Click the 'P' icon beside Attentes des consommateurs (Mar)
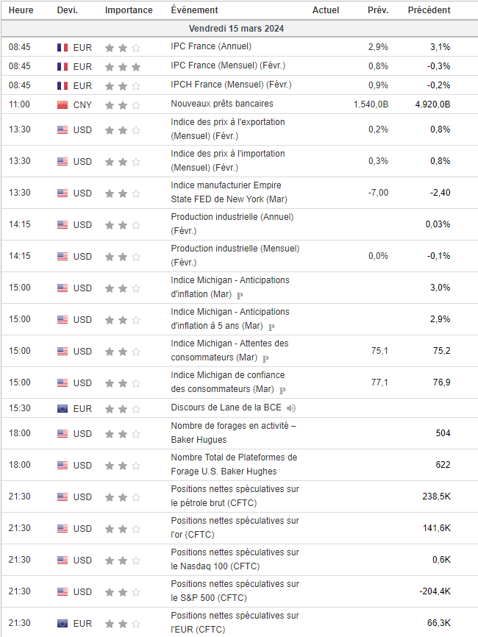Image resolution: width=478 pixels, height=637 pixels. click(x=265, y=358)
